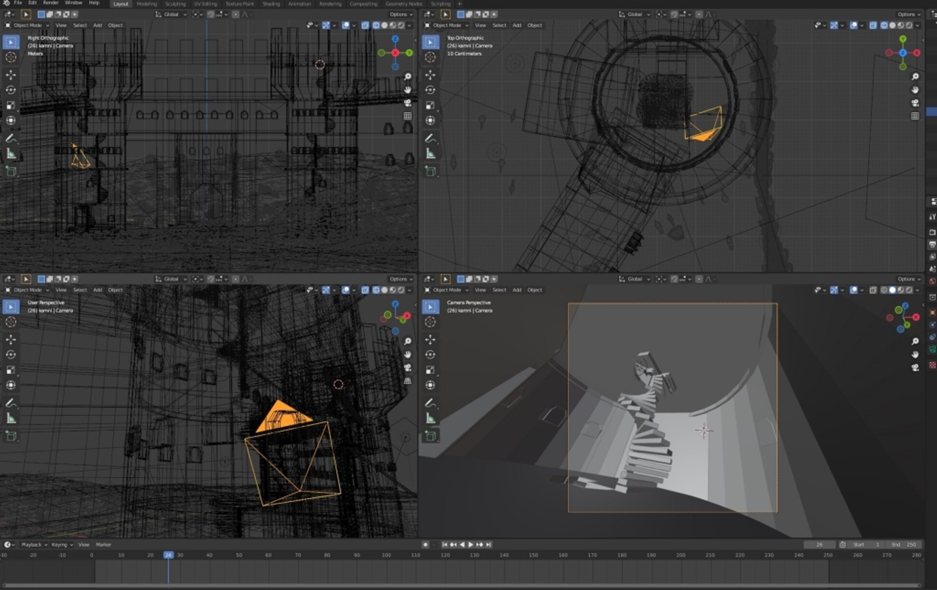This screenshot has height=590, width=937.
Task: Switch to the Shading workspace tab
Action: (x=271, y=4)
